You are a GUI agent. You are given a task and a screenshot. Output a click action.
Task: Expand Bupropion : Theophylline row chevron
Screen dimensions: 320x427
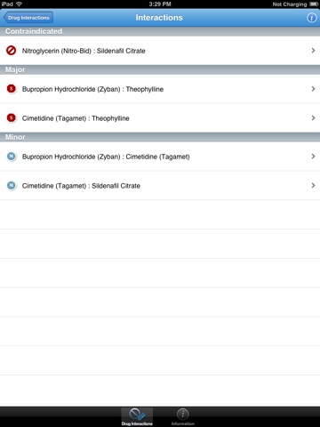(x=313, y=89)
